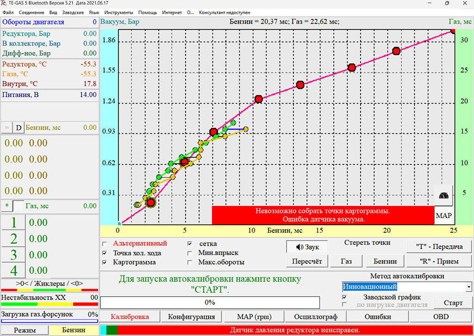Enable the Альтернативный checkbox

(105, 243)
